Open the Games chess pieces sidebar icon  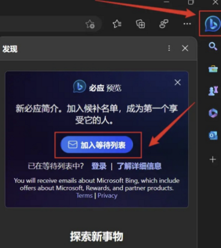tap(213, 91)
